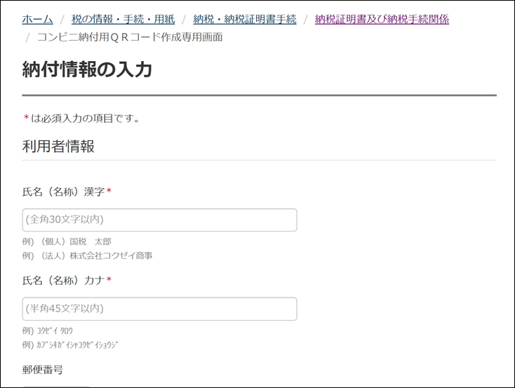The height and width of the screenshot is (388, 515).
Task: Click example text 国税 太郎
Action: [x=91, y=242]
